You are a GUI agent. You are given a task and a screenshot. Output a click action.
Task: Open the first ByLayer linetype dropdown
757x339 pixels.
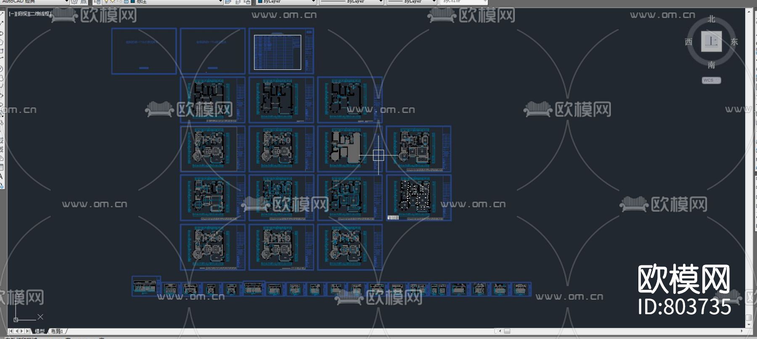tap(352, 2)
